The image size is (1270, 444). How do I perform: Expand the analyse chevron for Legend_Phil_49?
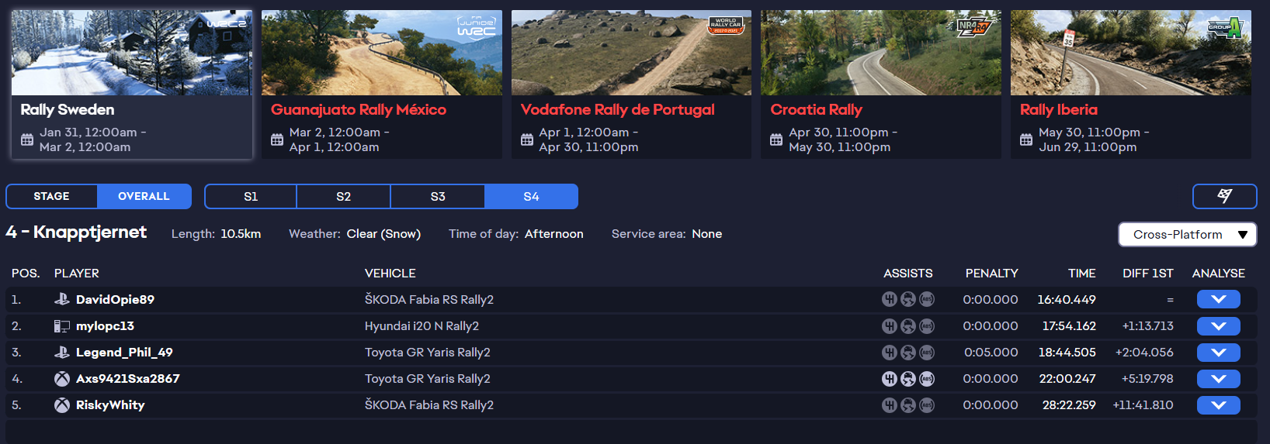(1218, 353)
